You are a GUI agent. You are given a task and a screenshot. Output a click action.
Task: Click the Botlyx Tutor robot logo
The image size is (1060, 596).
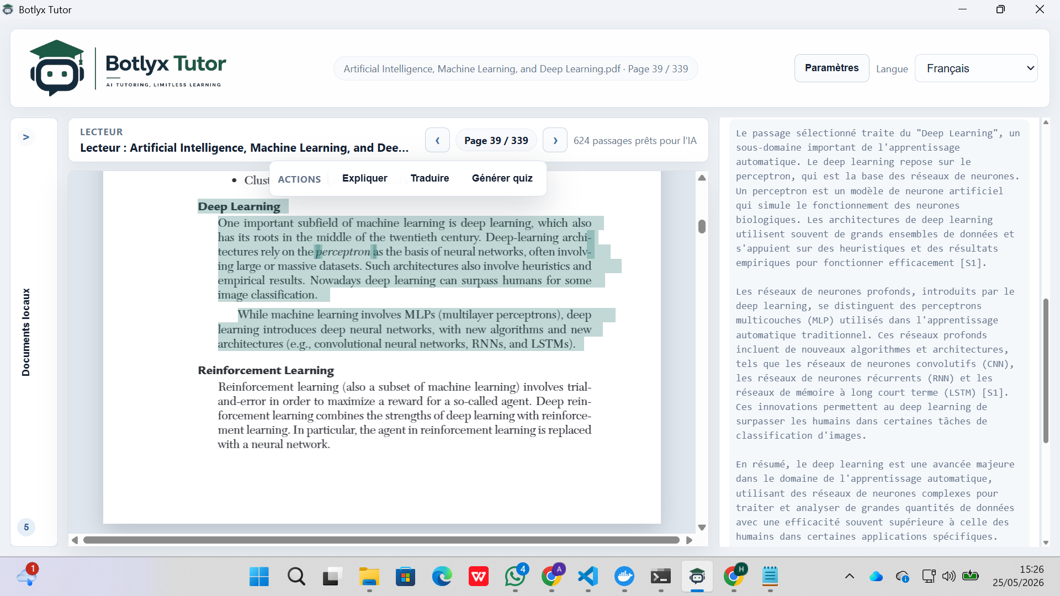pos(57,68)
